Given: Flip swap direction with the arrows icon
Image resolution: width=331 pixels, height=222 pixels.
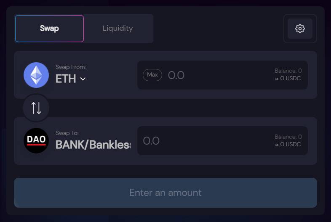Looking at the screenshot, I should (x=36, y=108).
